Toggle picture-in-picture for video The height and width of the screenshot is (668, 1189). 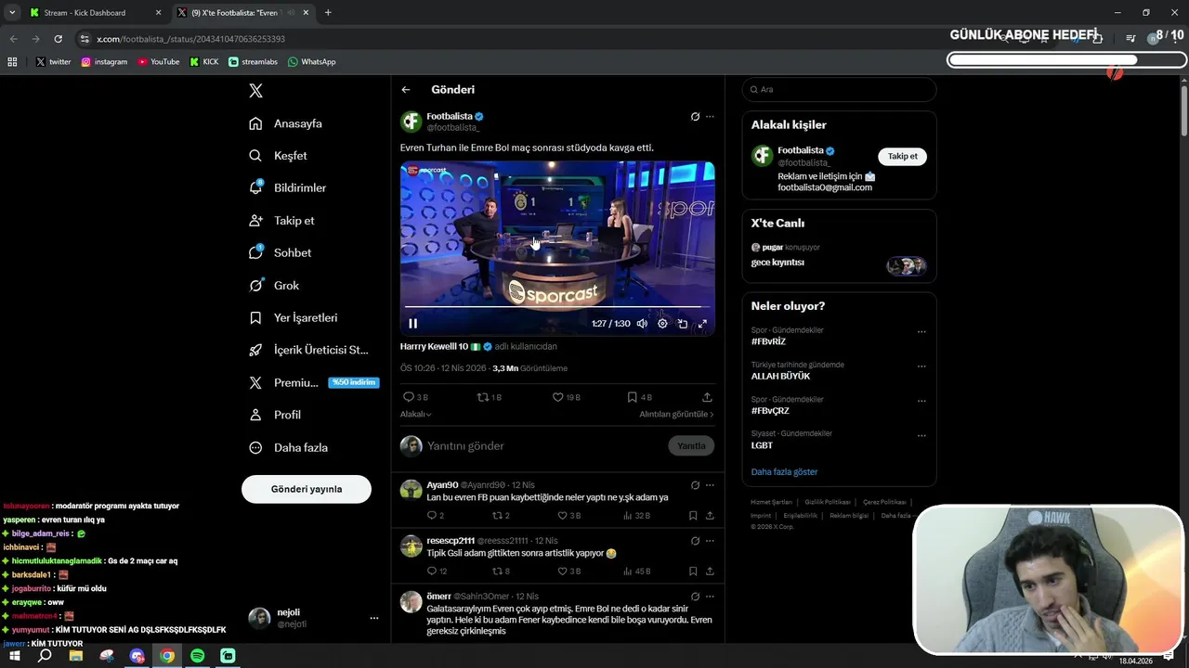[x=683, y=324]
